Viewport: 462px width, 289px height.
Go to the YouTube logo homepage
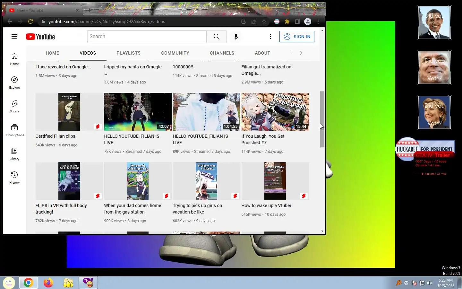[x=40, y=37]
